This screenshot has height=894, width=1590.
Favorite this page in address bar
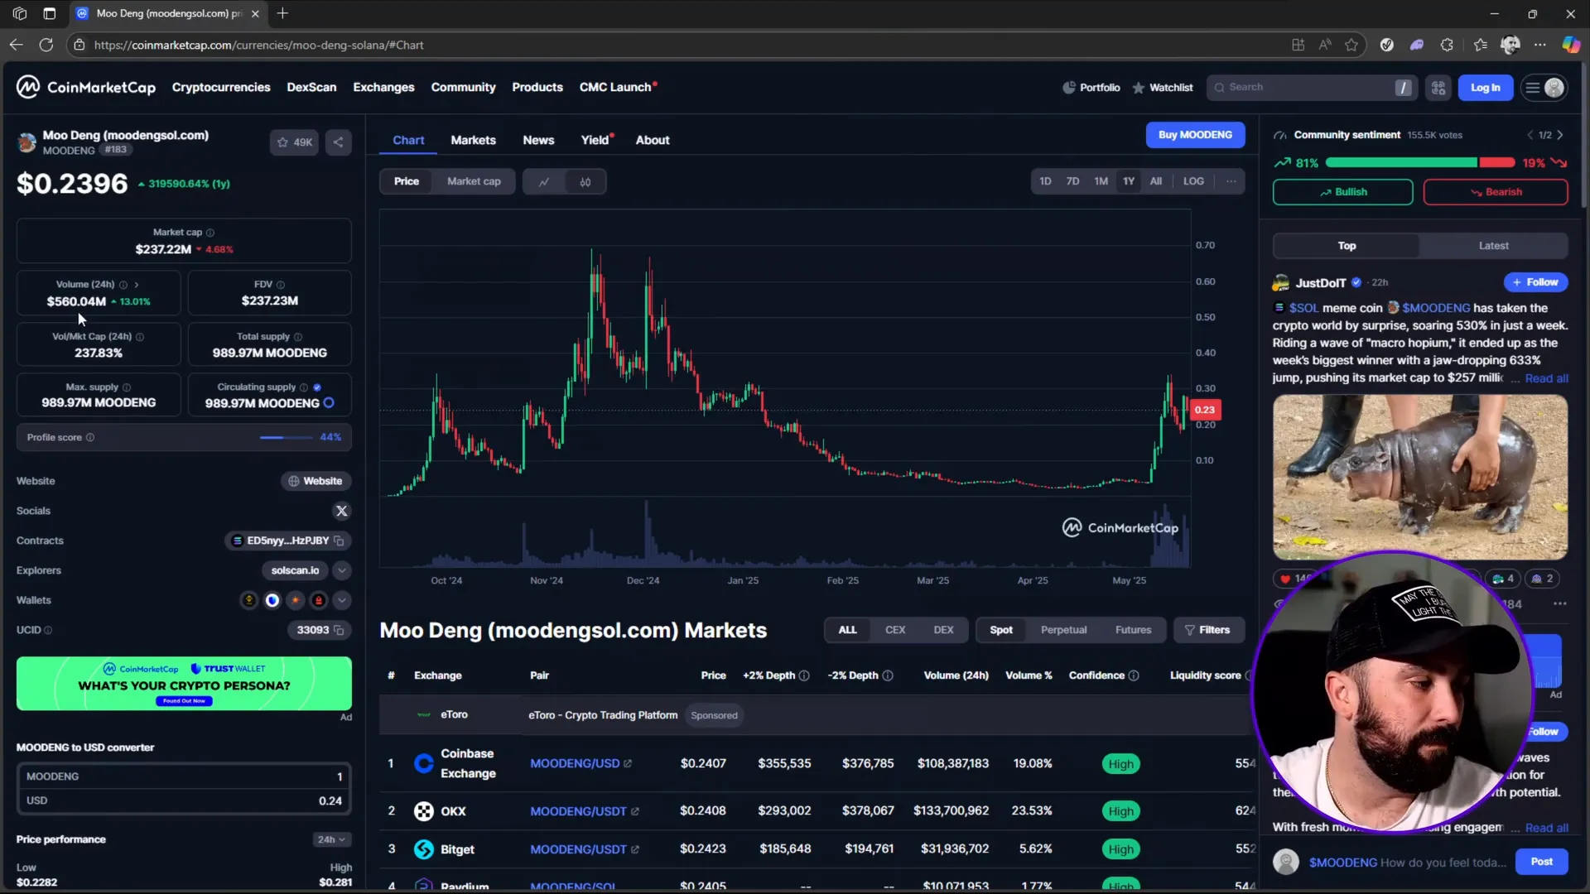click(x=1351, y=45)
